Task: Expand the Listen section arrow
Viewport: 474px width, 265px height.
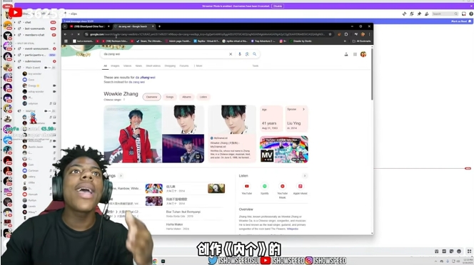Action: point(305,176)
